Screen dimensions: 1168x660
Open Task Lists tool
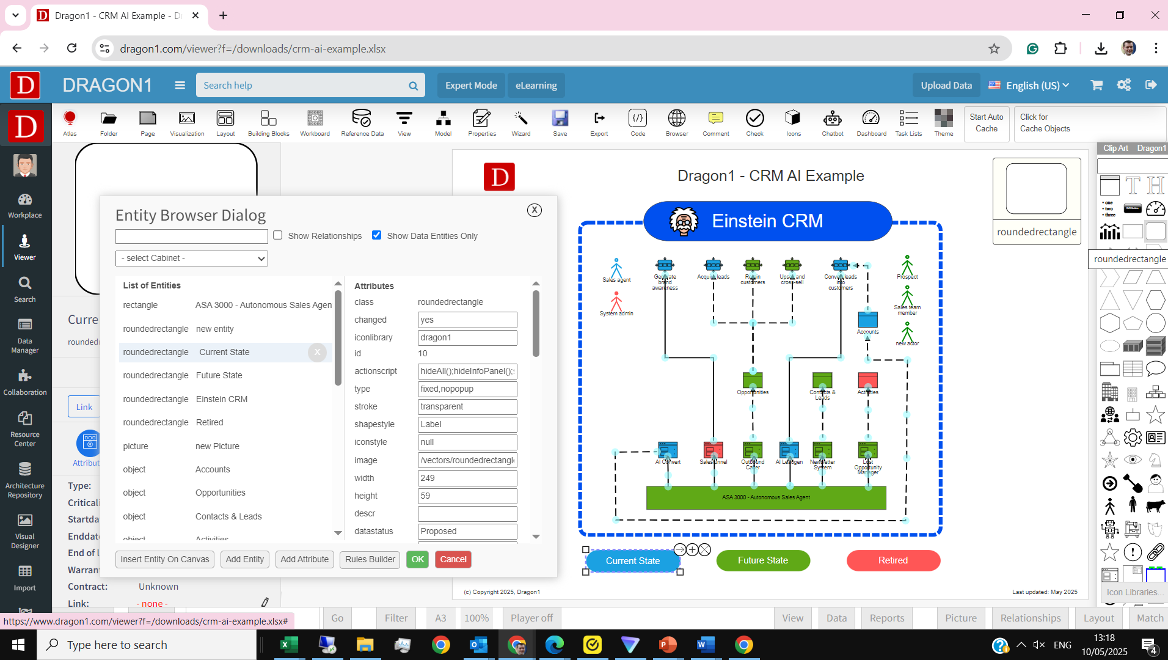(x=908, y=123)
